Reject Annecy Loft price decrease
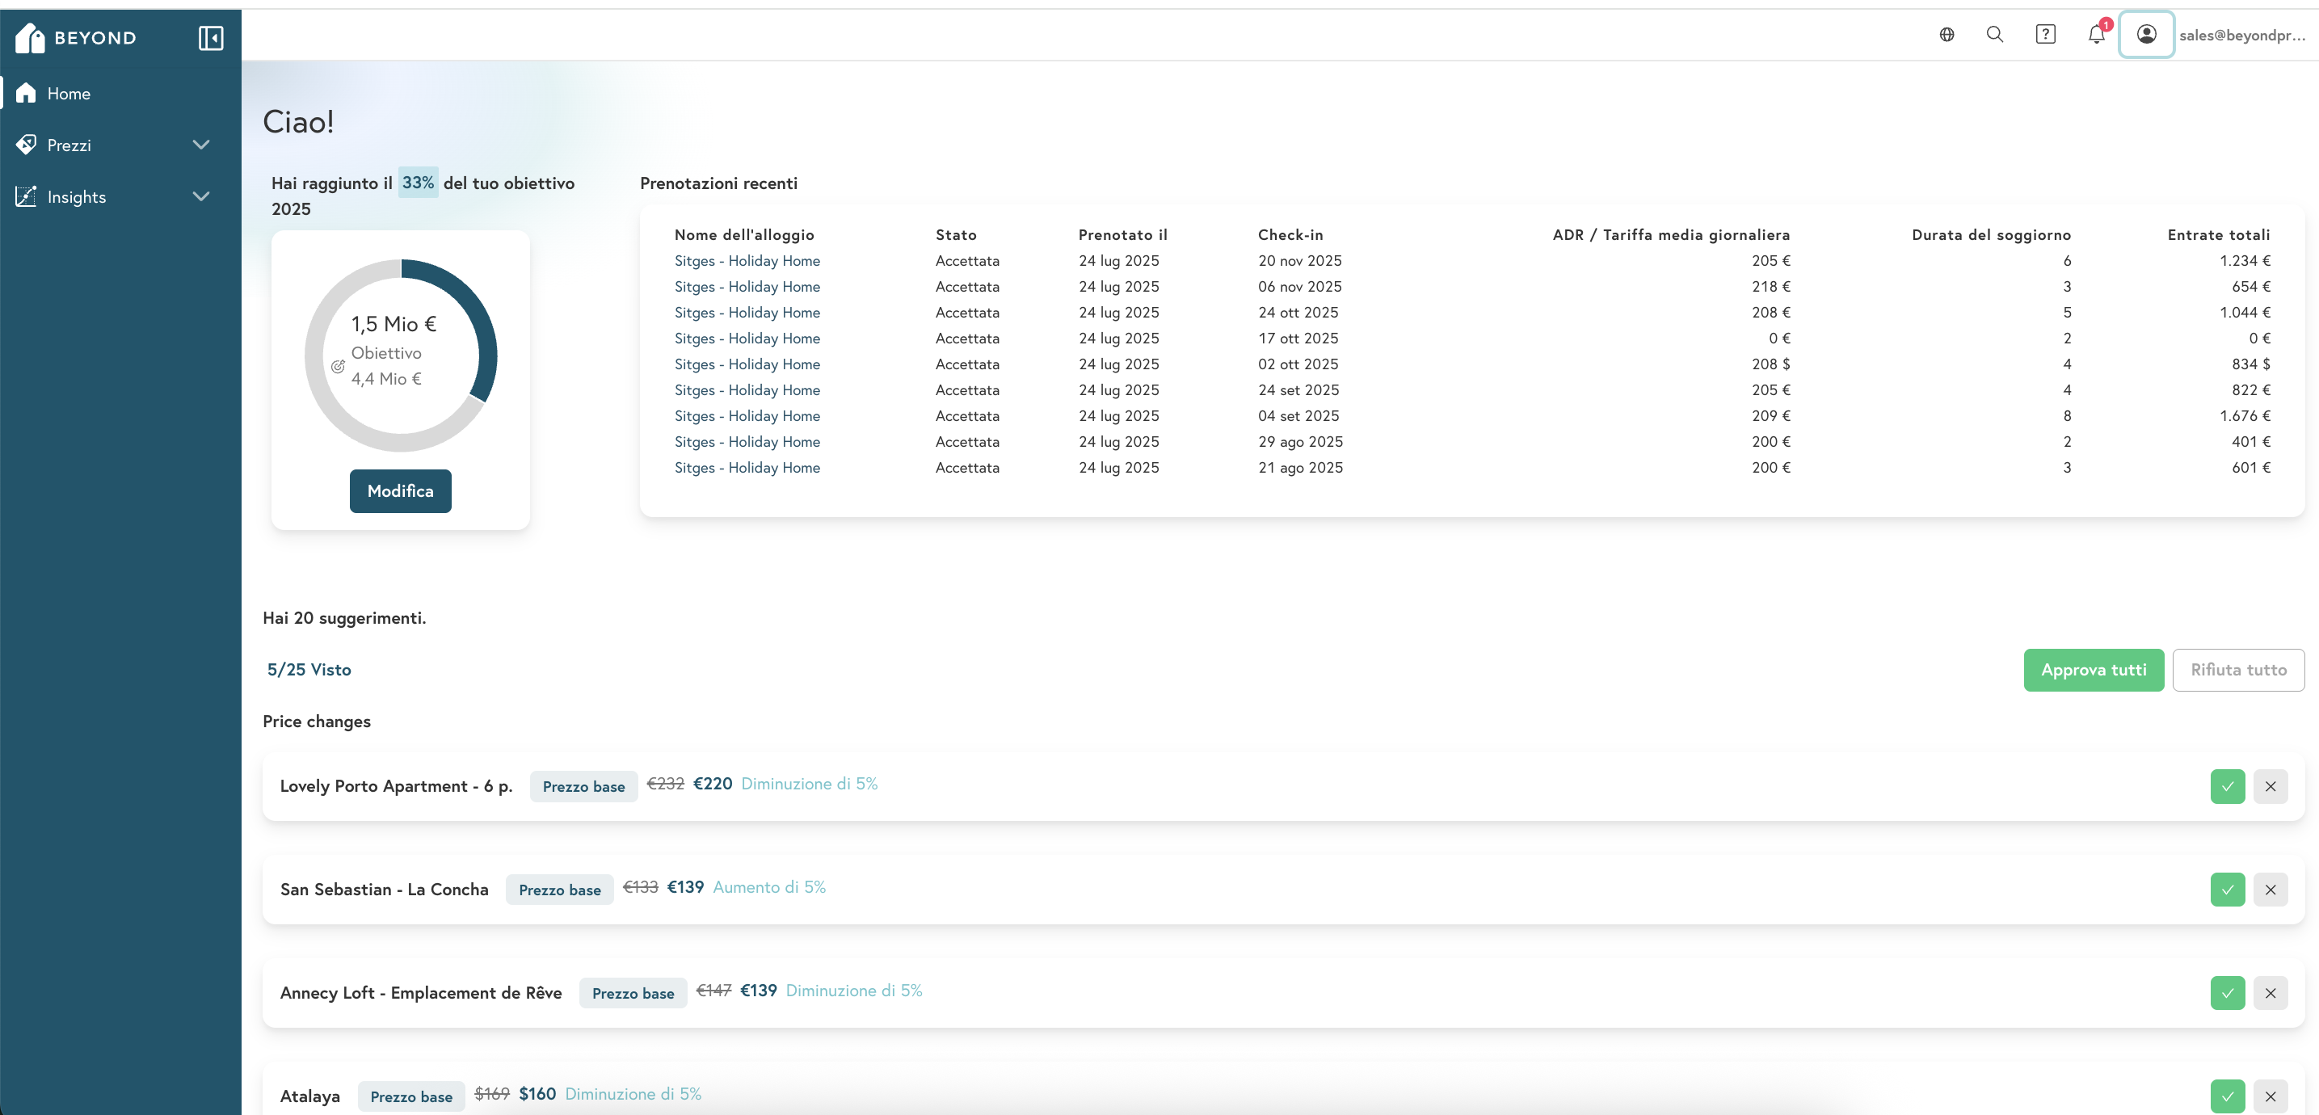Screen dimensions: 2319x1115 click(2271, 993)
